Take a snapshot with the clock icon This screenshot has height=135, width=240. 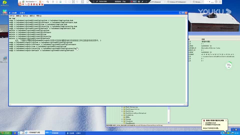pyautogui.click(x=53, y=2)
